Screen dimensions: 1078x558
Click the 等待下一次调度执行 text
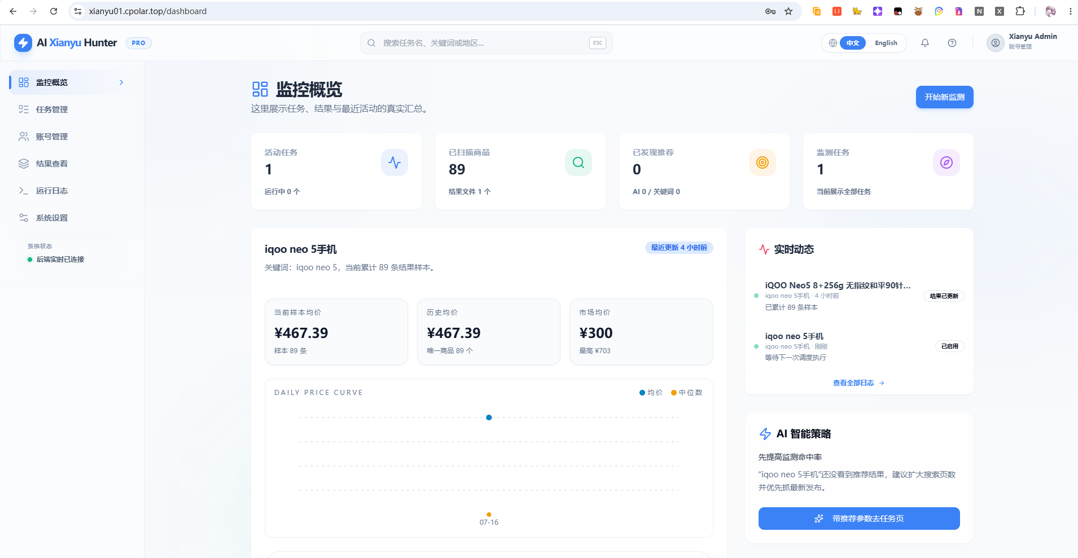coord(796,358)
